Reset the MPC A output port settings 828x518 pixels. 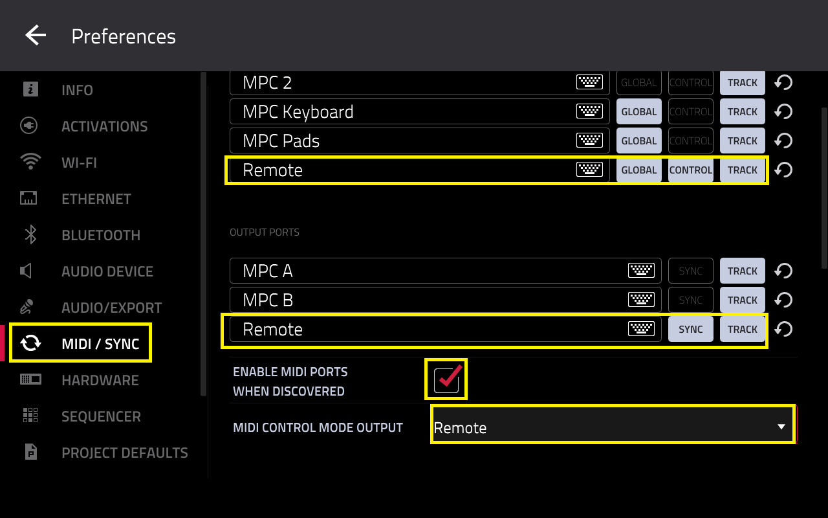783,271
